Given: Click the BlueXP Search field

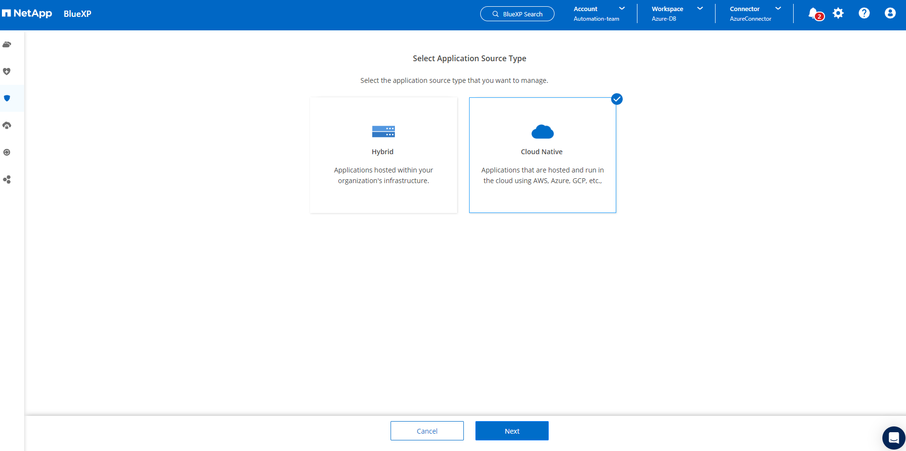Looking at the screenshot, I should tap(517, 14).
